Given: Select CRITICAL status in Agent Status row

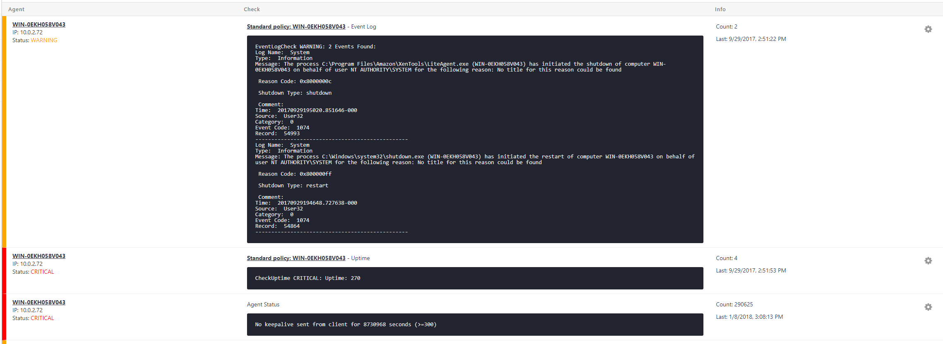Looking at the screenshot, I should coord(42,318).
